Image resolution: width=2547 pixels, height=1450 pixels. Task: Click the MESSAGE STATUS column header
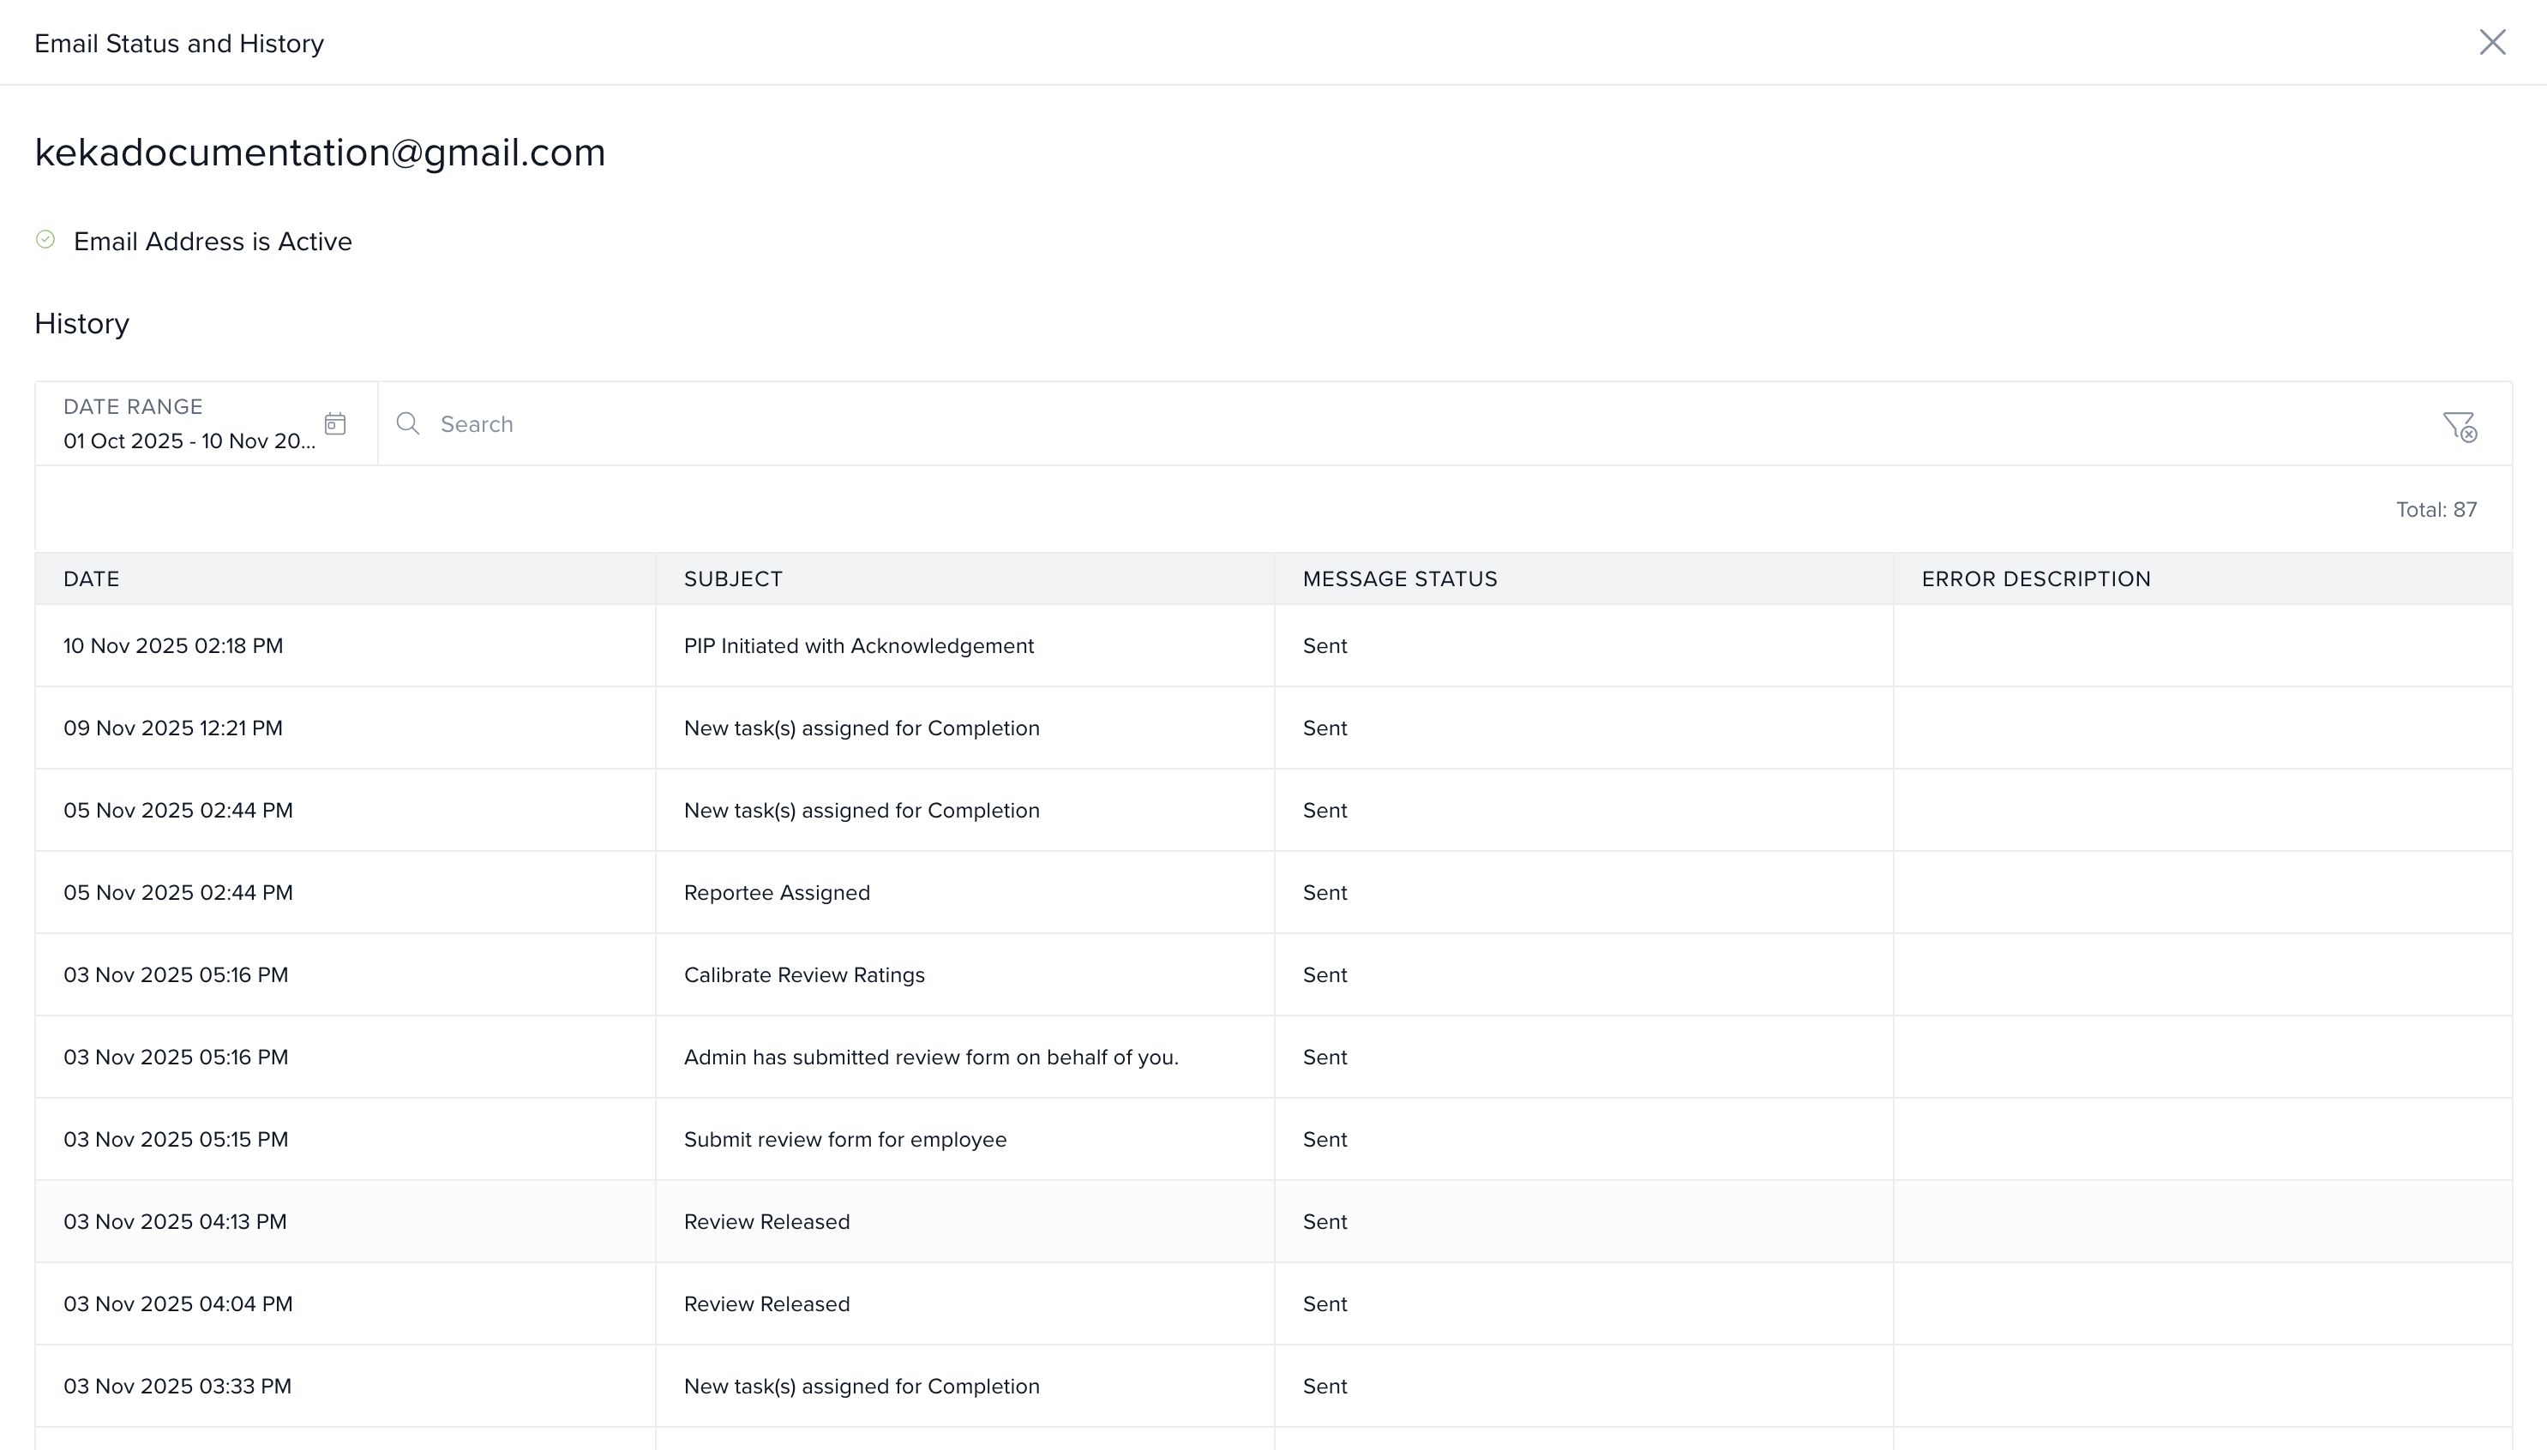pyautogui.click(x=1399, y=579)
